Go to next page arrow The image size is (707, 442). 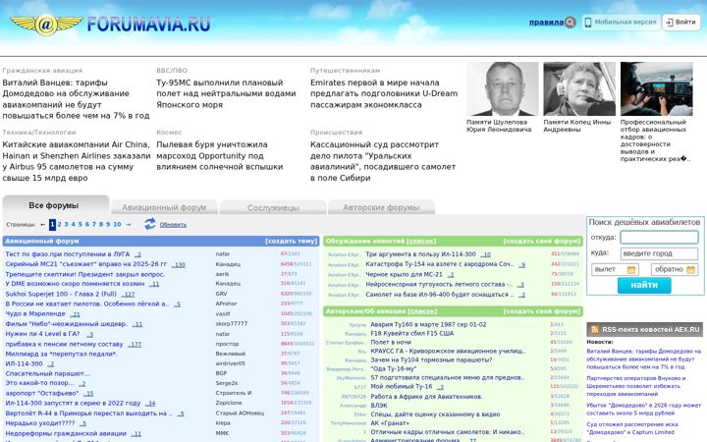tap(128, 224)
